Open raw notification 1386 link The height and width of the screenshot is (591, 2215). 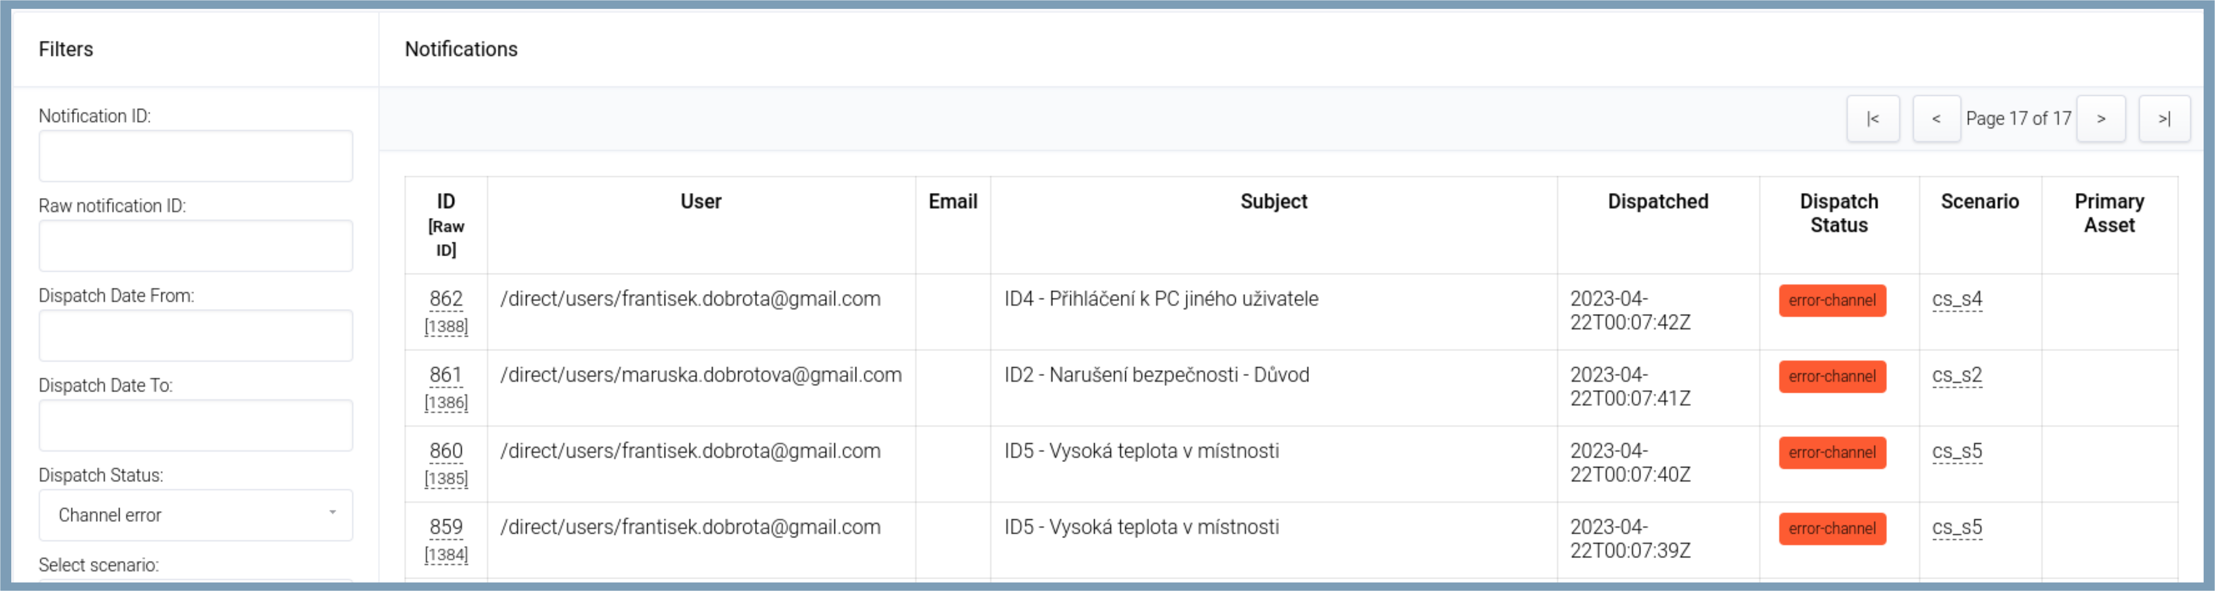click(445, 402)
